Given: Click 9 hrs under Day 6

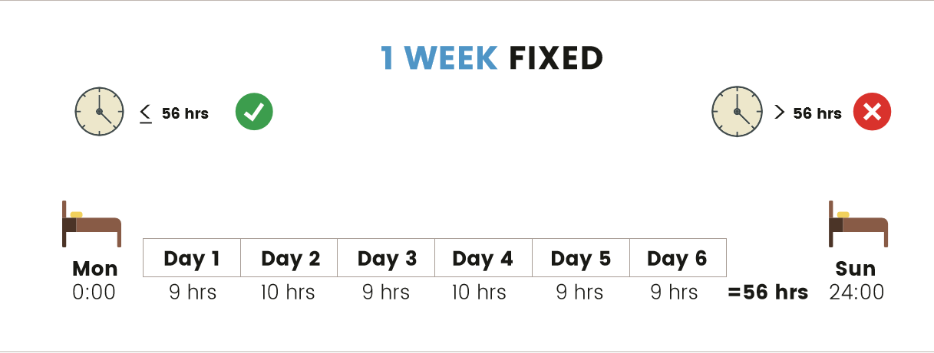Looking at the screenshot, I should click(x=675, y=293).
